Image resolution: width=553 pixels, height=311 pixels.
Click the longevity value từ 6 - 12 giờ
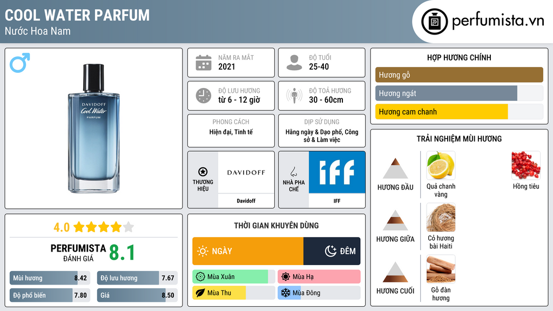[x=239, y=100]
